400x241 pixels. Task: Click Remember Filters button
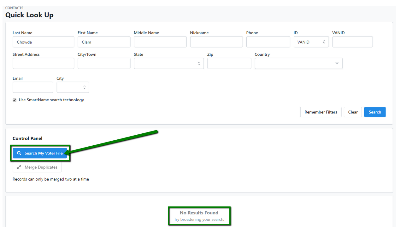[321, 112]
